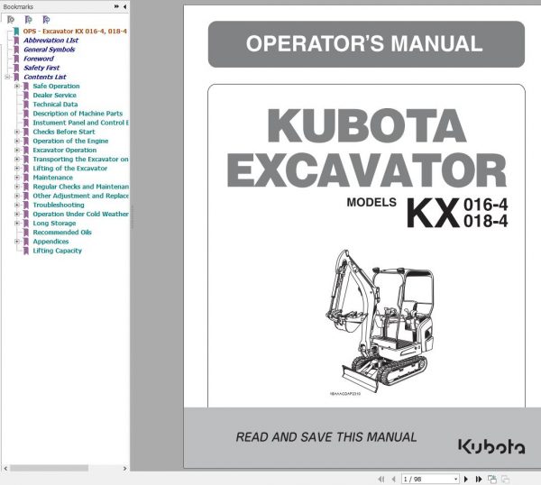The width and height of the screenshot is (541, 485).
Task: Go to the Safety First bookmark
Action: [x=41, y=68]
